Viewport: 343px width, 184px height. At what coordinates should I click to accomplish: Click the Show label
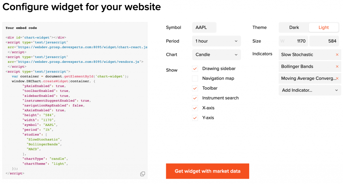point(172,70)
